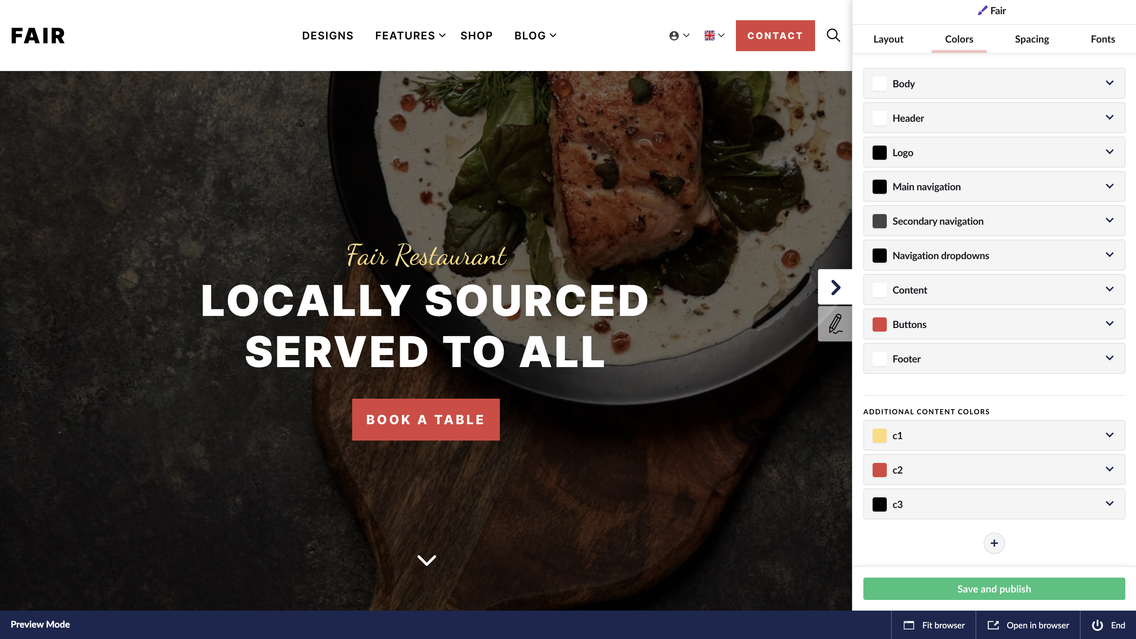
Task: Click the search magnifier icon in header
Action: (x=833, y=35)
